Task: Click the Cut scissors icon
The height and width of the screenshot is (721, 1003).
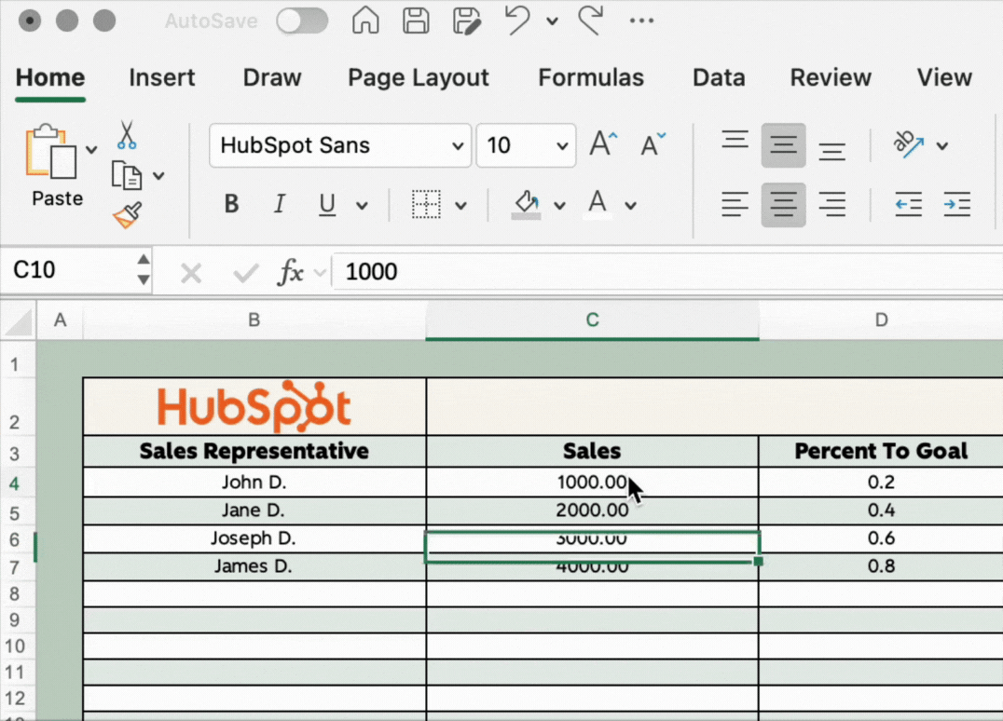Action: 127,136
